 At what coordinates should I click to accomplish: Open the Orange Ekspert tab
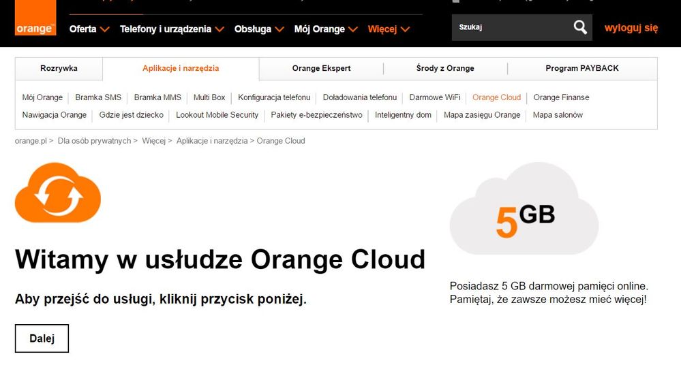click(321, 68)
